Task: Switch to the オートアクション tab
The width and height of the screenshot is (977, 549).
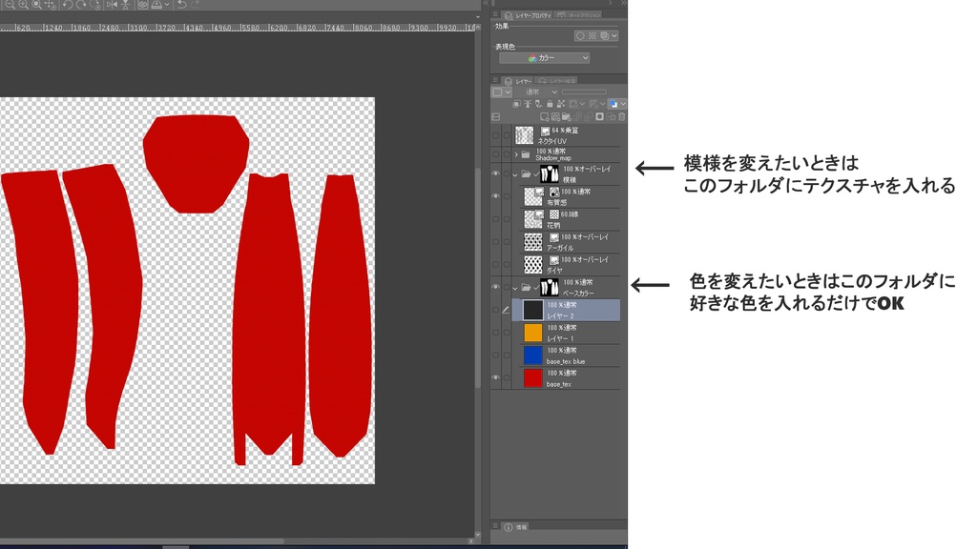Action: click(x=578, y=15)
